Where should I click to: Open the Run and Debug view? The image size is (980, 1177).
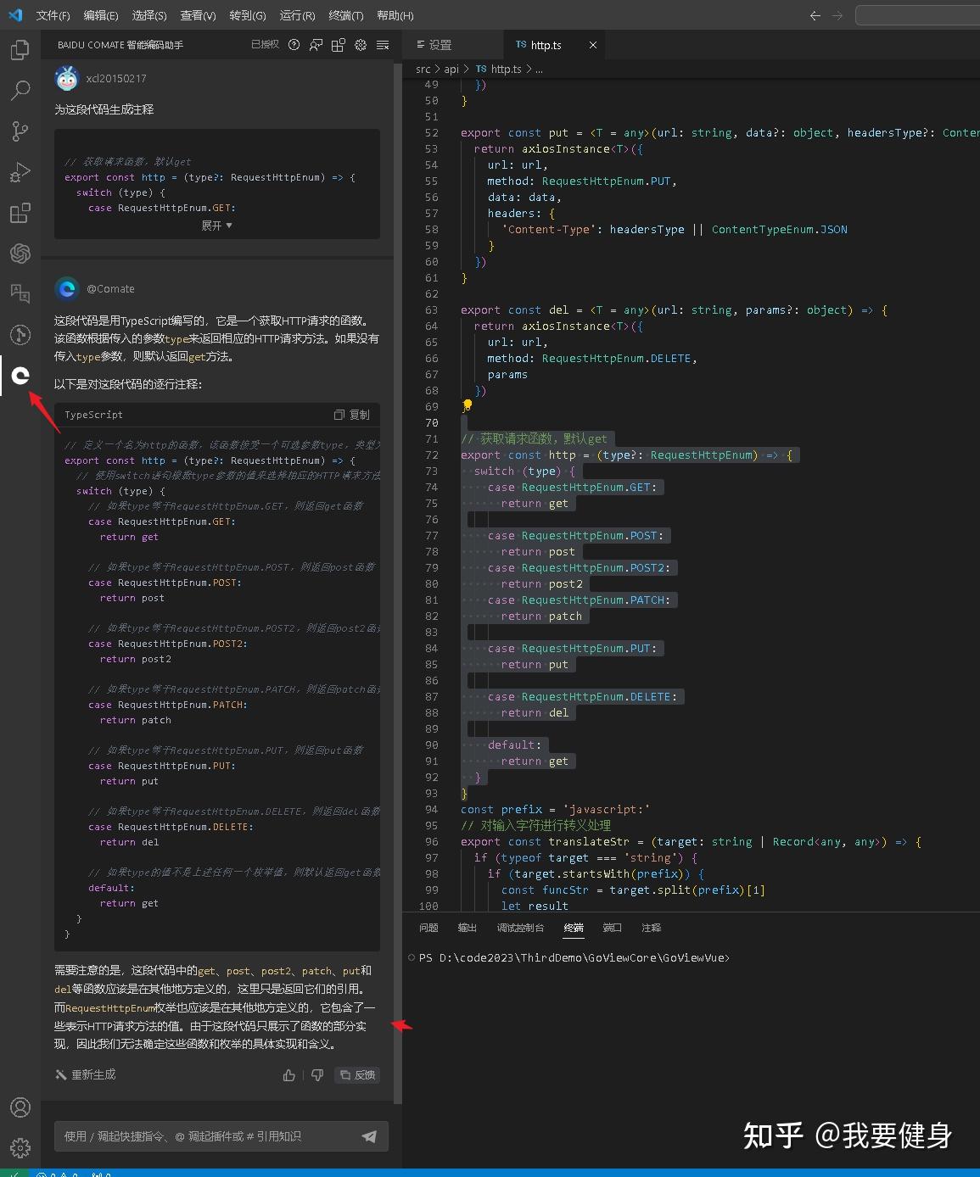pos(20,172)
